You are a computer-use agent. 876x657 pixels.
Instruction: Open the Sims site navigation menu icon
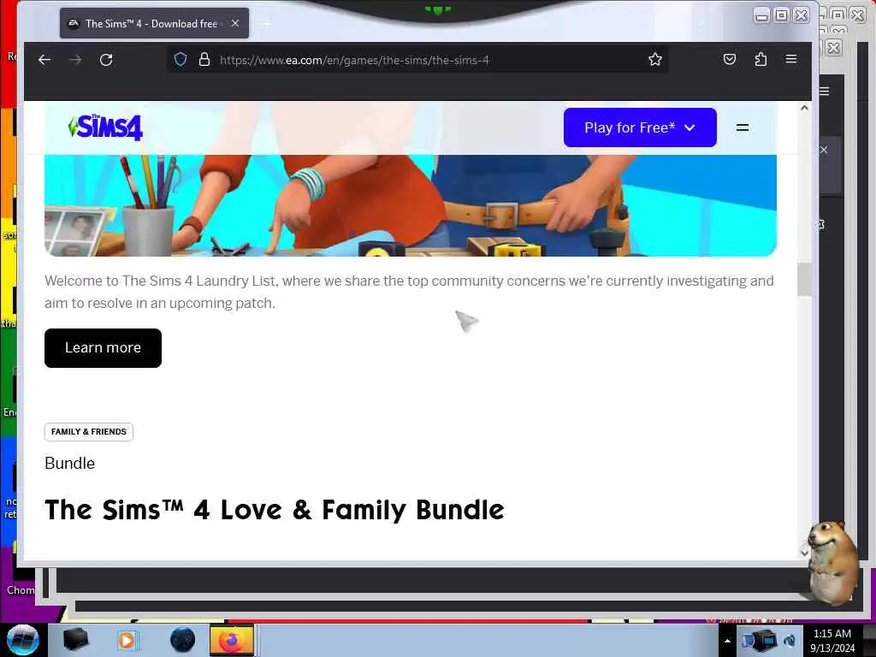point(743,128)
